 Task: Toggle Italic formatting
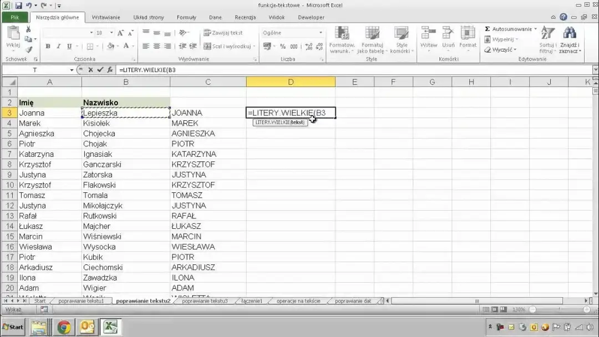click(58, 47)
